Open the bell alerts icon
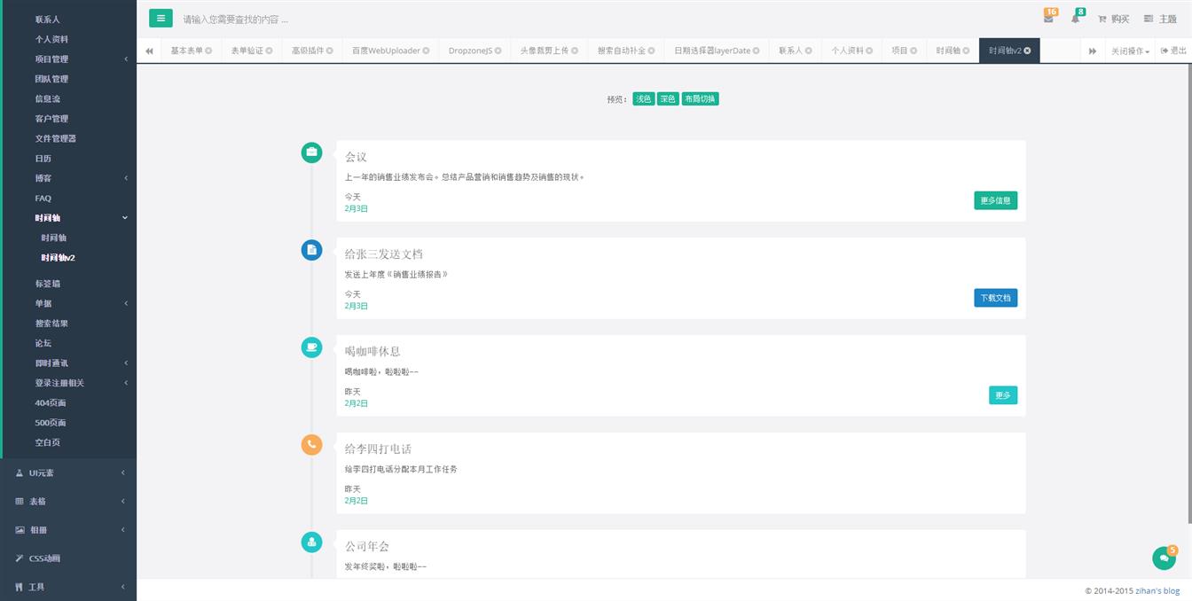Viewport: 1192px width, 601px height. [1076, 19]
